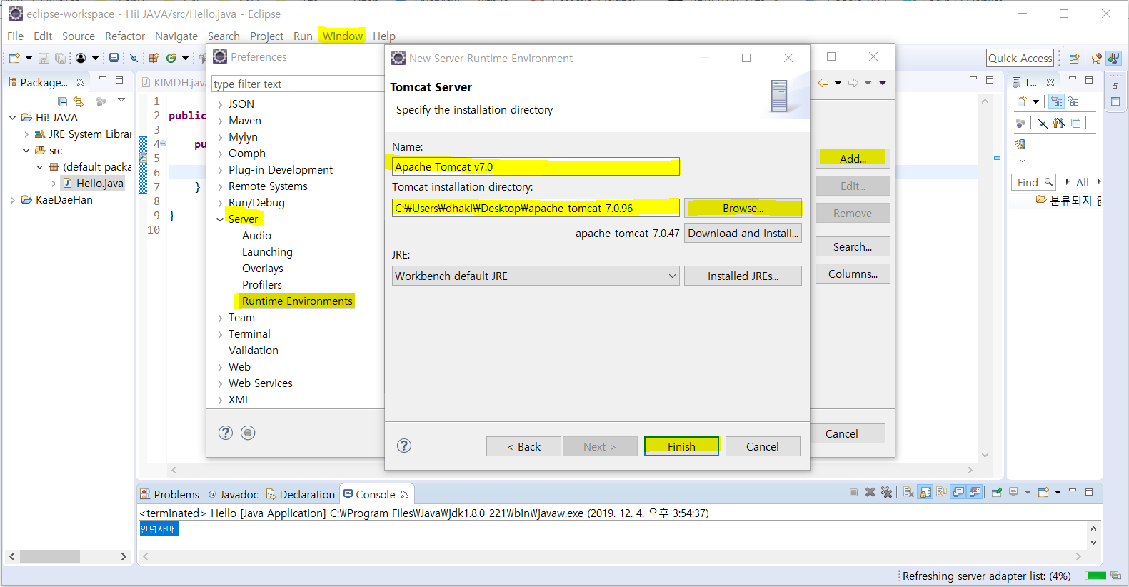
Task: Open the Project menu
Action: point(266,36)
